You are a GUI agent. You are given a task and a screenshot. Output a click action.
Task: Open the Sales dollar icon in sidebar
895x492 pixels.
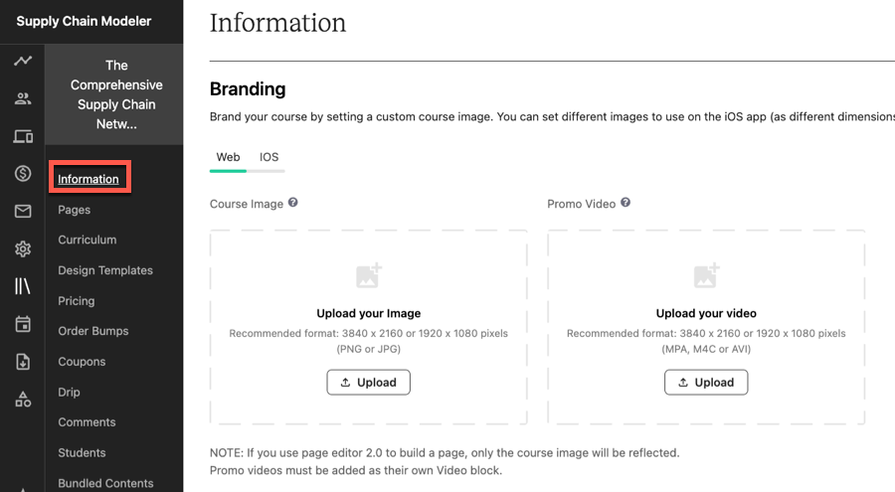click(x=23, y=173)
